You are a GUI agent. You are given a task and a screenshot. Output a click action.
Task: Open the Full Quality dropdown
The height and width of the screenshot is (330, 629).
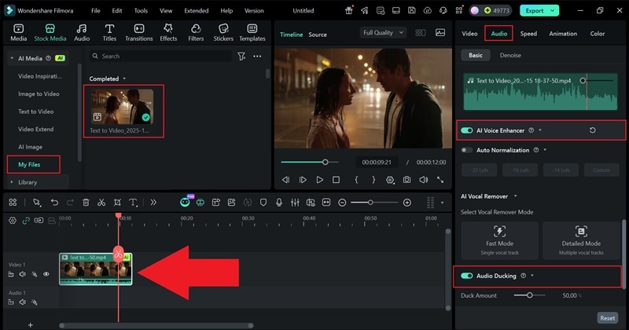[x=383, y=33]
